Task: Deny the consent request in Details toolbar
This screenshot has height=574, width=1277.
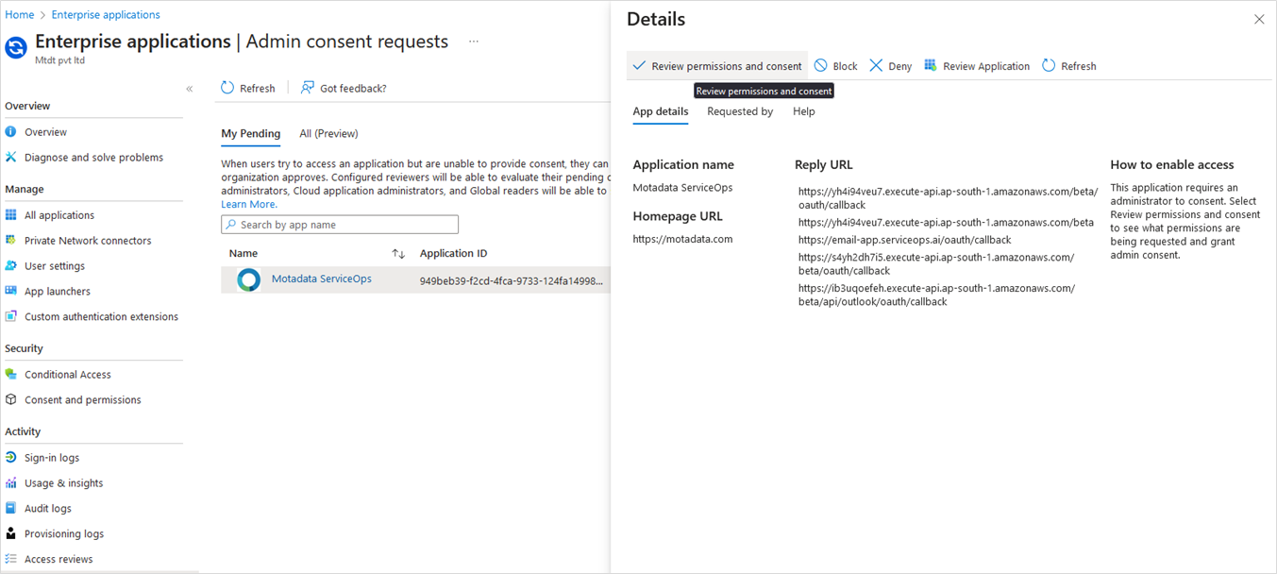Action: pyautogui.click(x=889, y=65)
